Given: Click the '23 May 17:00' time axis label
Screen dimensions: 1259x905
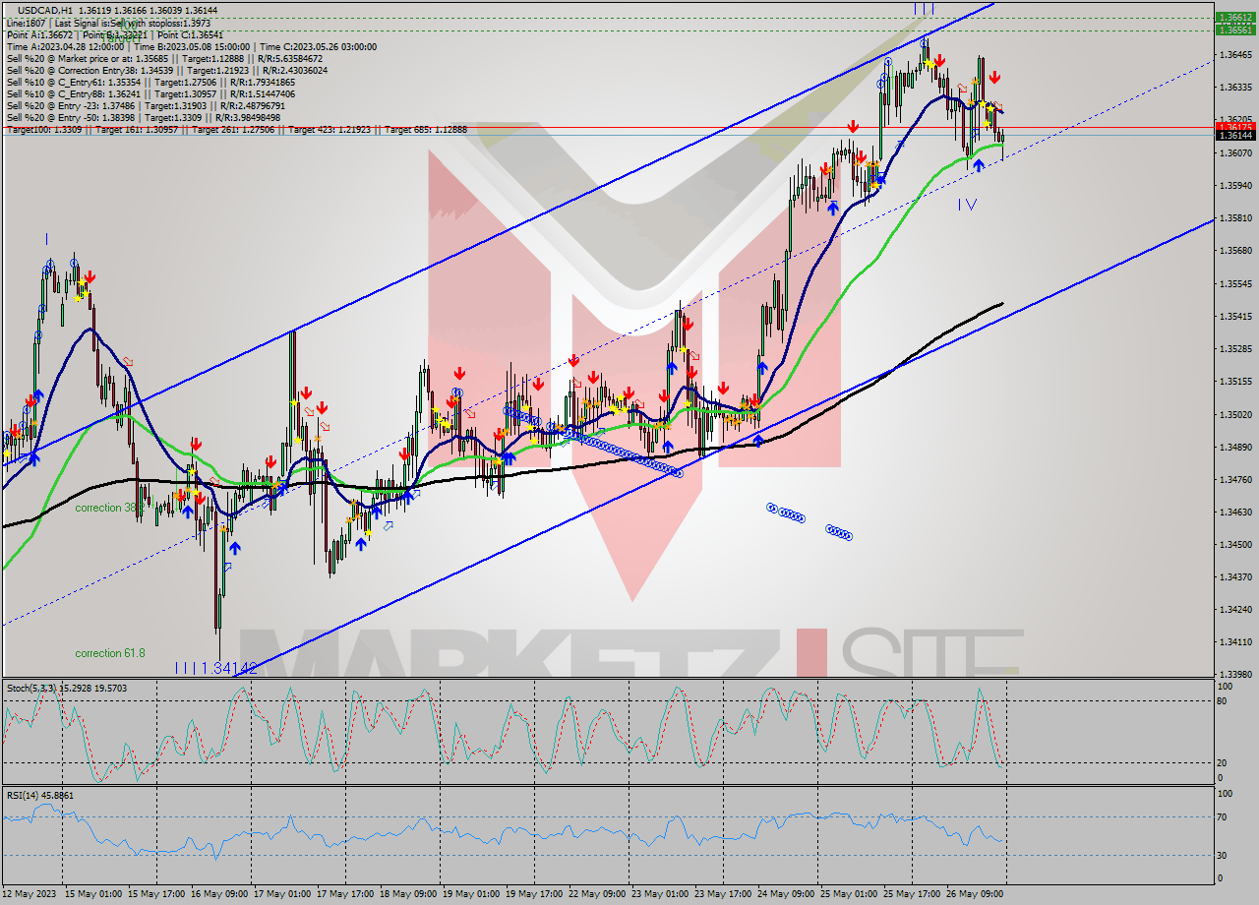Looking at the screenshot, I should coord(722,893).
